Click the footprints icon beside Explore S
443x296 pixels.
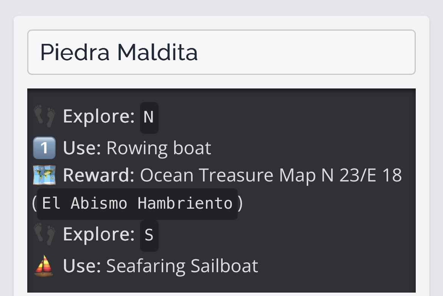tap(44, 234)
